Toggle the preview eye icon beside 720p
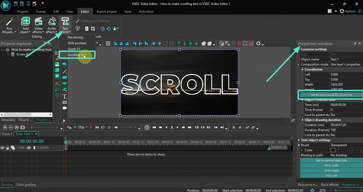Image resolution: width=363 pixels, height=192 pixels. pos(75,127)
